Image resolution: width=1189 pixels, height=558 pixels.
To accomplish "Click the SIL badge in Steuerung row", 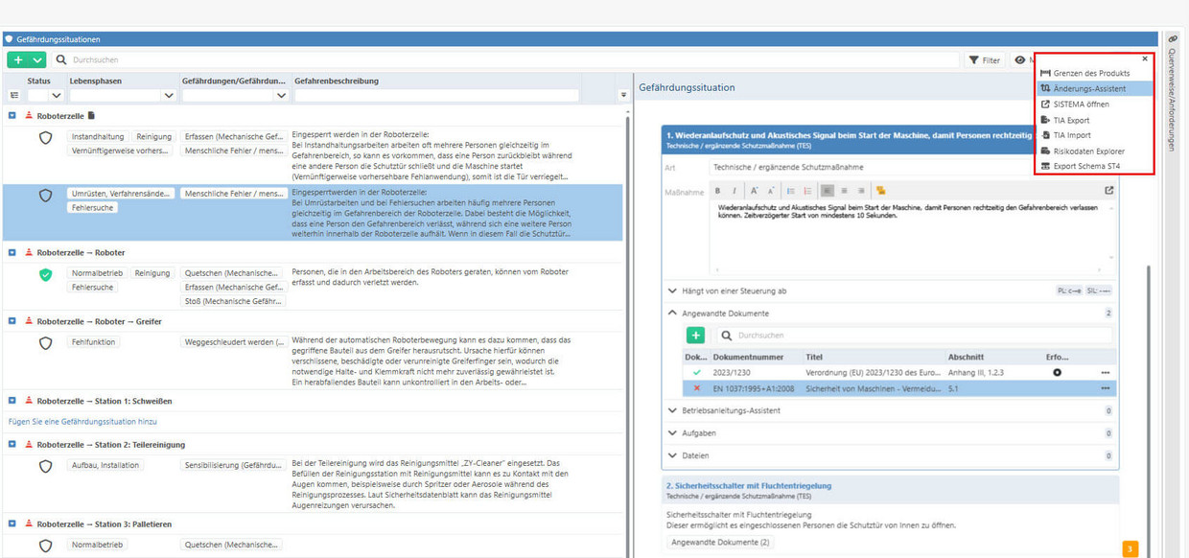I will [x=1099, y=291].
